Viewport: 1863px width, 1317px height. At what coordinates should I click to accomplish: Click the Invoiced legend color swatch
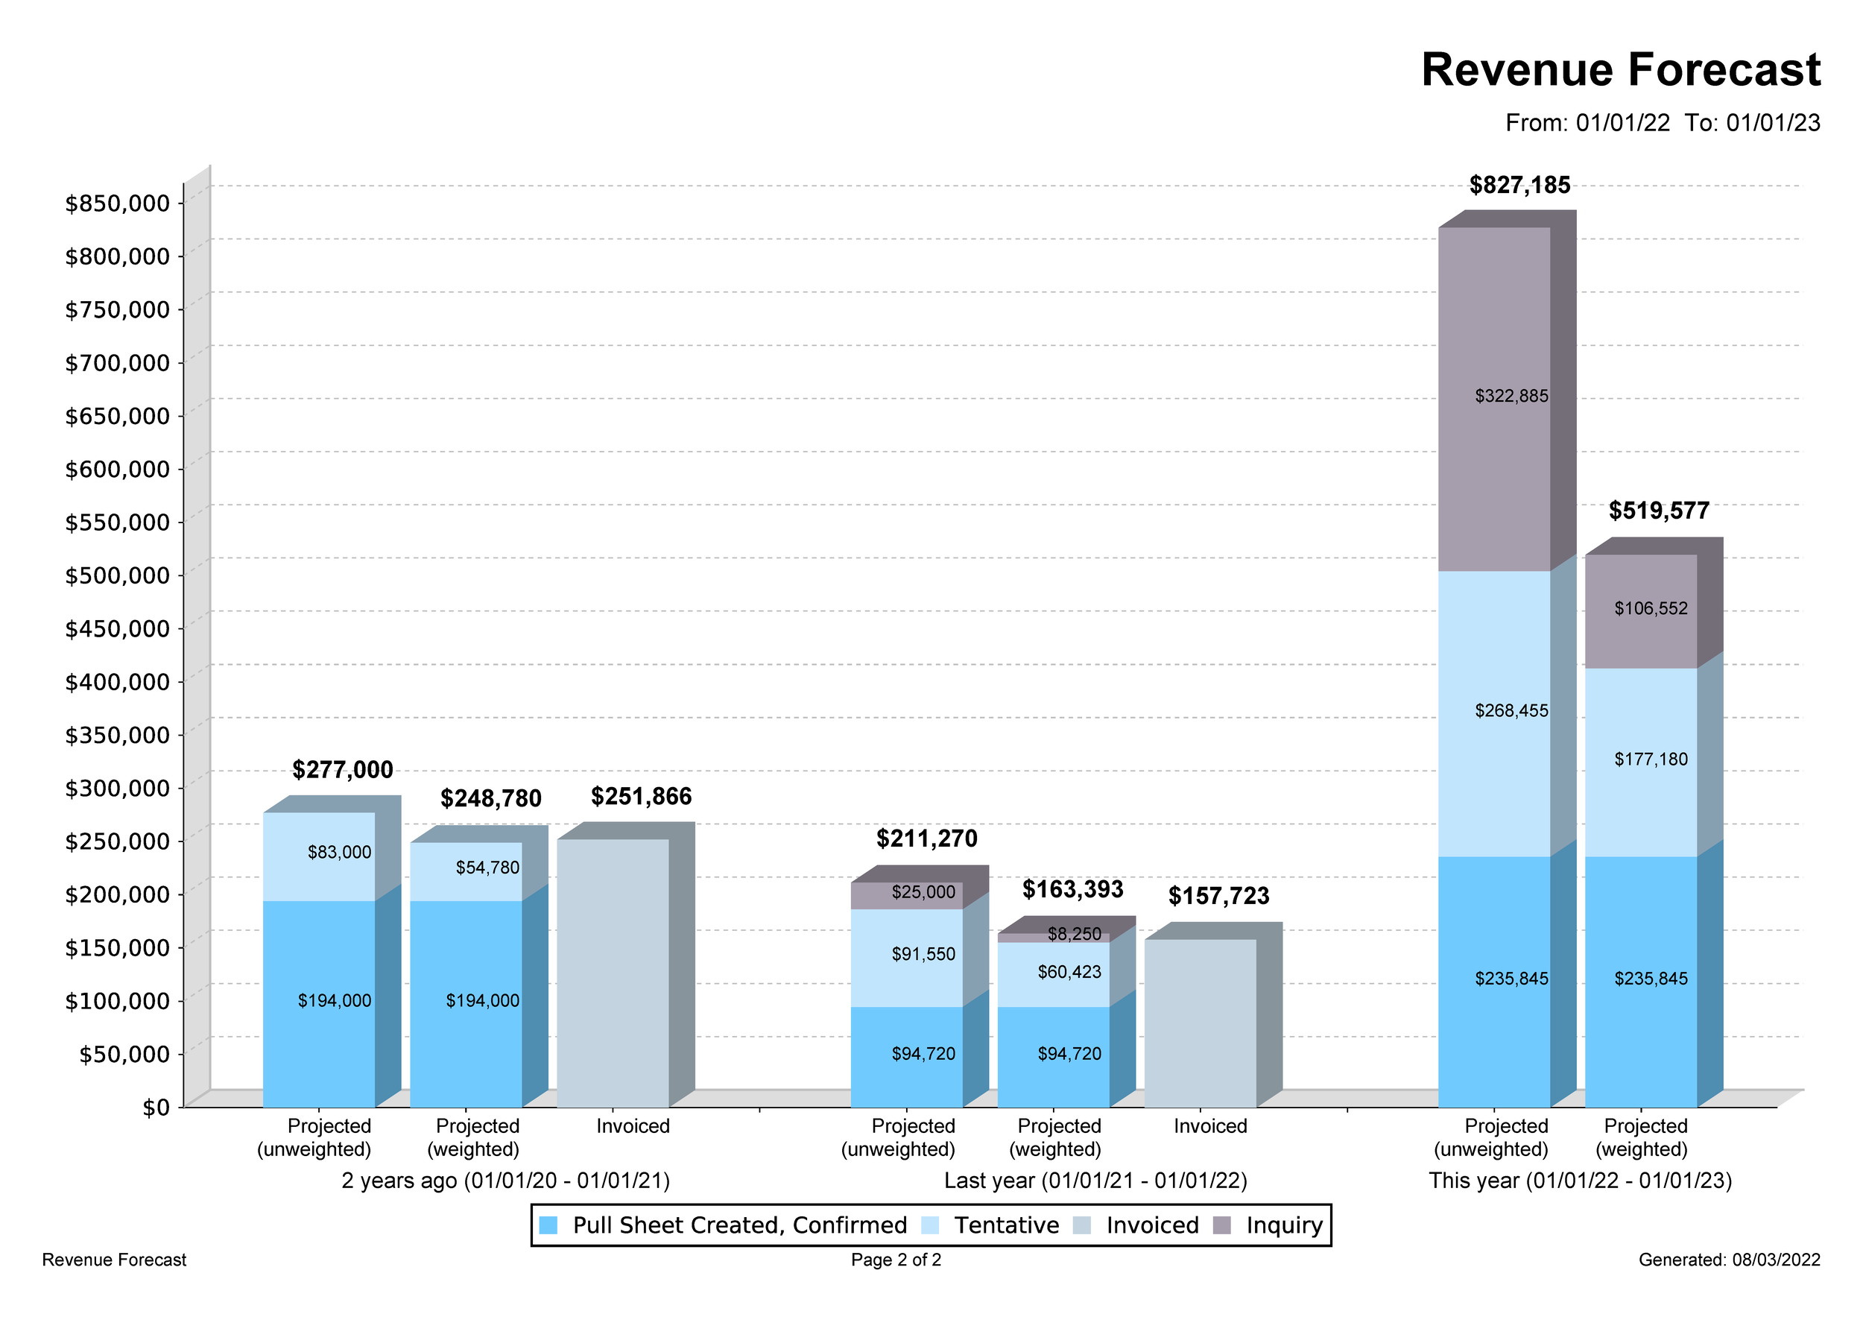1081,1225
